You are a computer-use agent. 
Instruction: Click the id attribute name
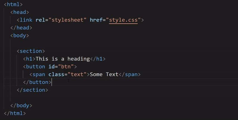51,67
